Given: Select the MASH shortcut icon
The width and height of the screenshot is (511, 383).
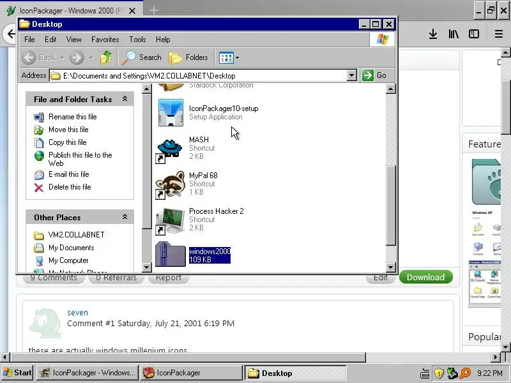Looking at the screenshot, I should 169,150.
